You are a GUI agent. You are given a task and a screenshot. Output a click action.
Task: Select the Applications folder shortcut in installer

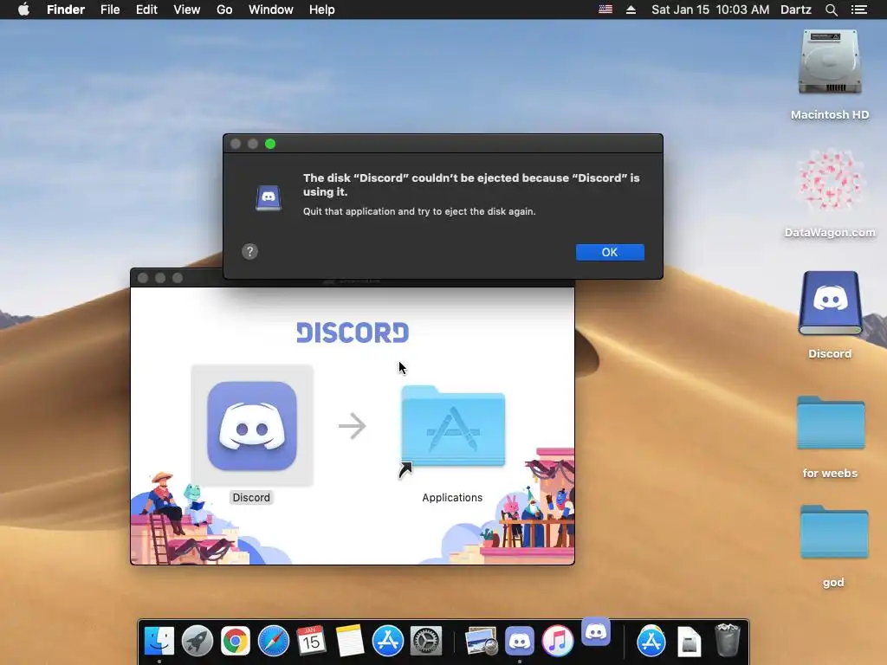click(x=452, y=426)
